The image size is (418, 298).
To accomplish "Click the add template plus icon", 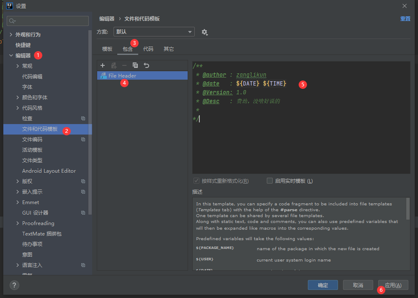I will point(103,65).
